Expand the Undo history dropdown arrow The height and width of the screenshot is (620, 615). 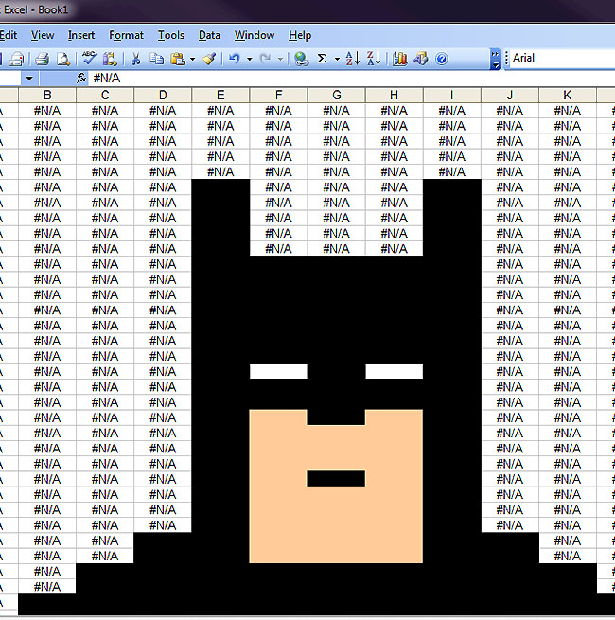(x=250, y=60)
